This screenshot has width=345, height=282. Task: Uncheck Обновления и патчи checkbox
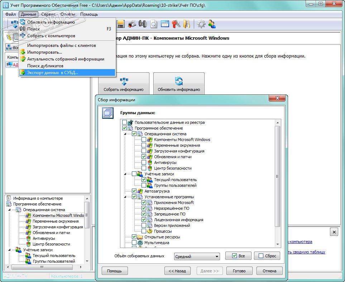144,156
